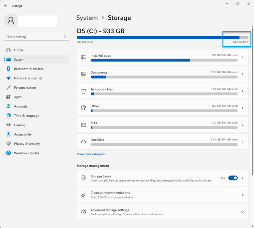254x228 pixels.
Task: Click the System laptop icon in sidebar
Action: (x=8, y=59)
